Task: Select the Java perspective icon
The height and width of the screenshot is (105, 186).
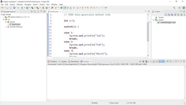Action: click(184, 8)
